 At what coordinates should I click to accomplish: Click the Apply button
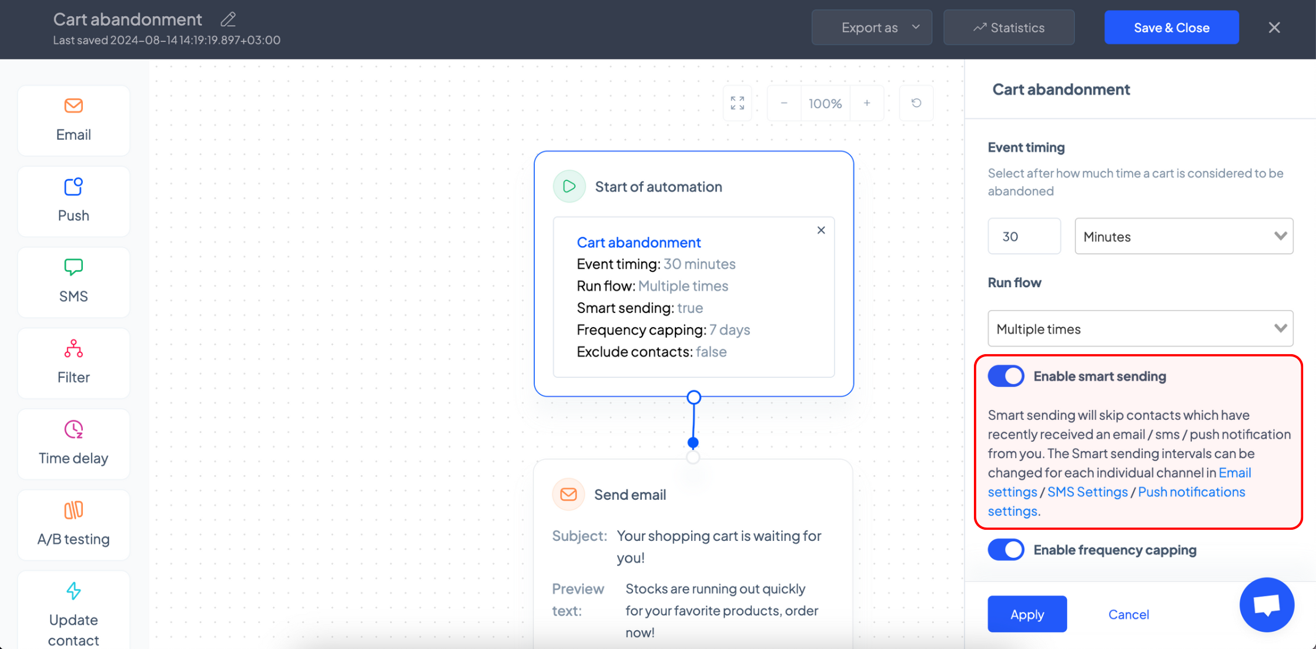pyautogui.click(x=1027, y=614)
